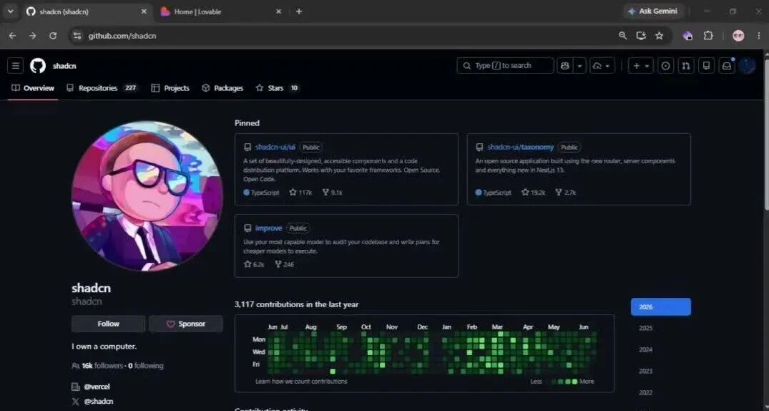Switch to the Repositories tab
The image size is (769, 411).
click(102, 88)
